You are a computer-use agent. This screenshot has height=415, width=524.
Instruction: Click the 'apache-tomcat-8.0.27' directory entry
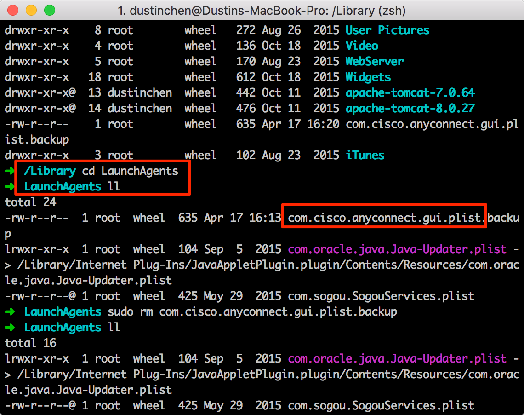pos(410,108)
